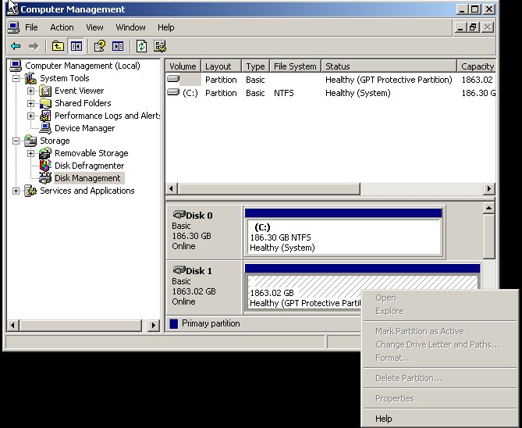The width and height of the screenshot is (522, 428).
Task: Select Disk Defragmenter in the tree
Action: pyautogui.click(x=89, y=166)
